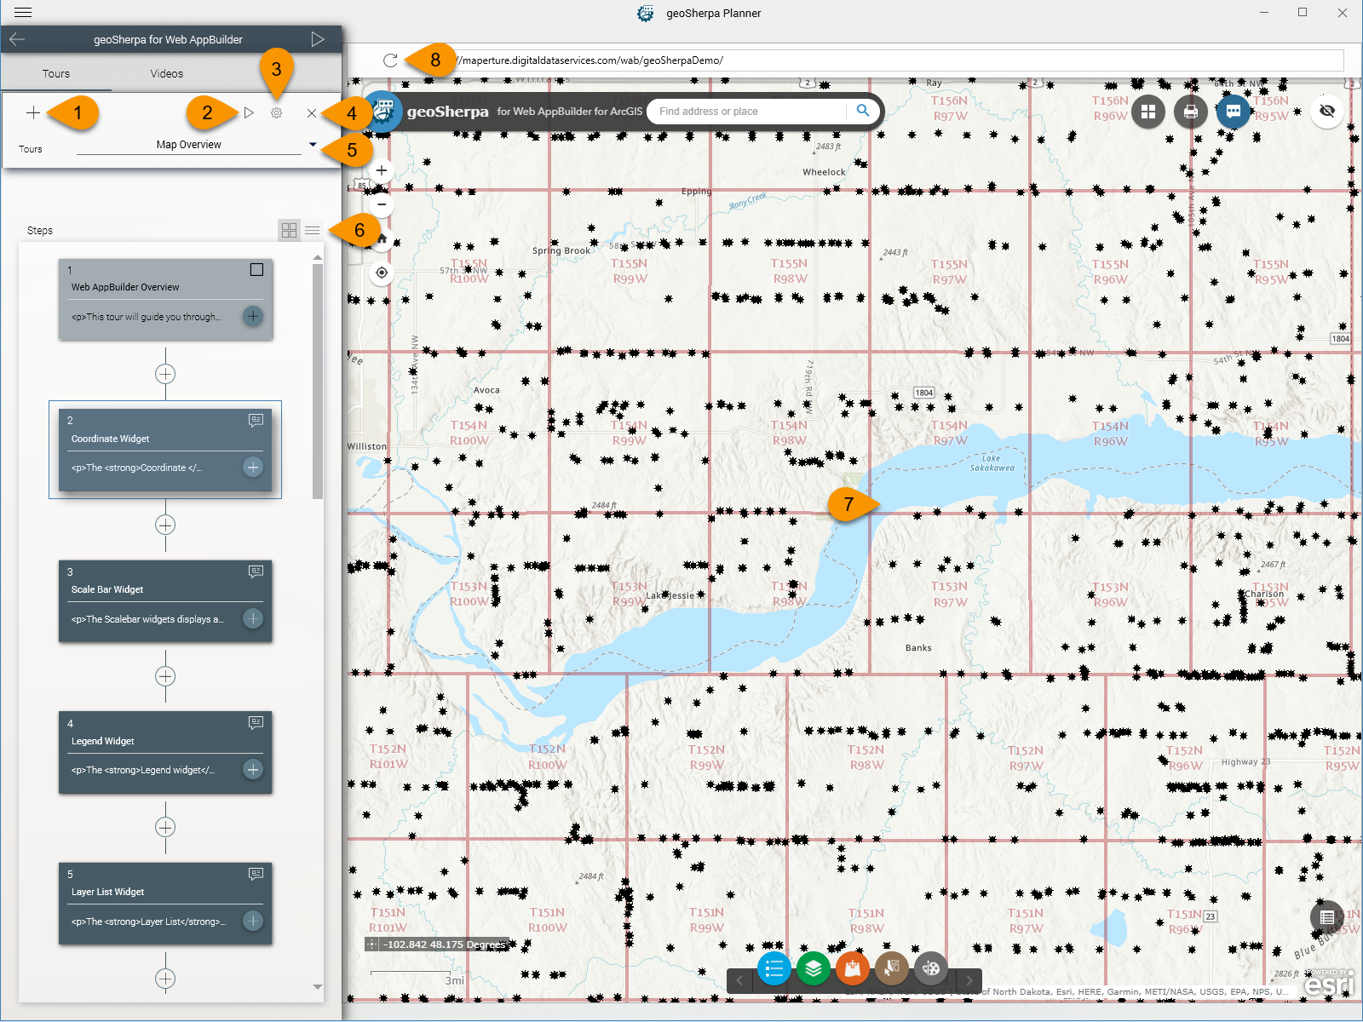Insert a step after Scale Bar Widget

click(x=165, y=676)
